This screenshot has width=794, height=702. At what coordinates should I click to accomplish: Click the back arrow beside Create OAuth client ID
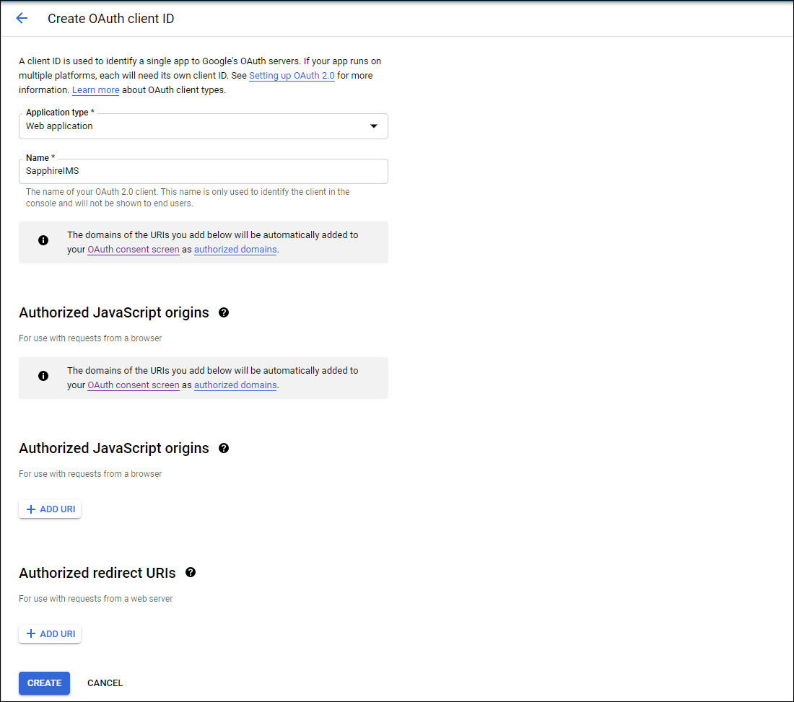22,19
